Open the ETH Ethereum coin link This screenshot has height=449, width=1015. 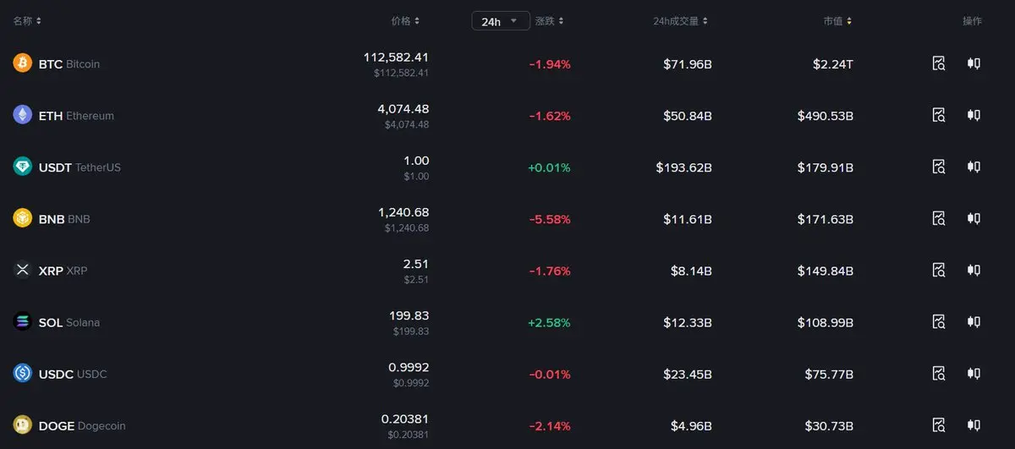76,116
